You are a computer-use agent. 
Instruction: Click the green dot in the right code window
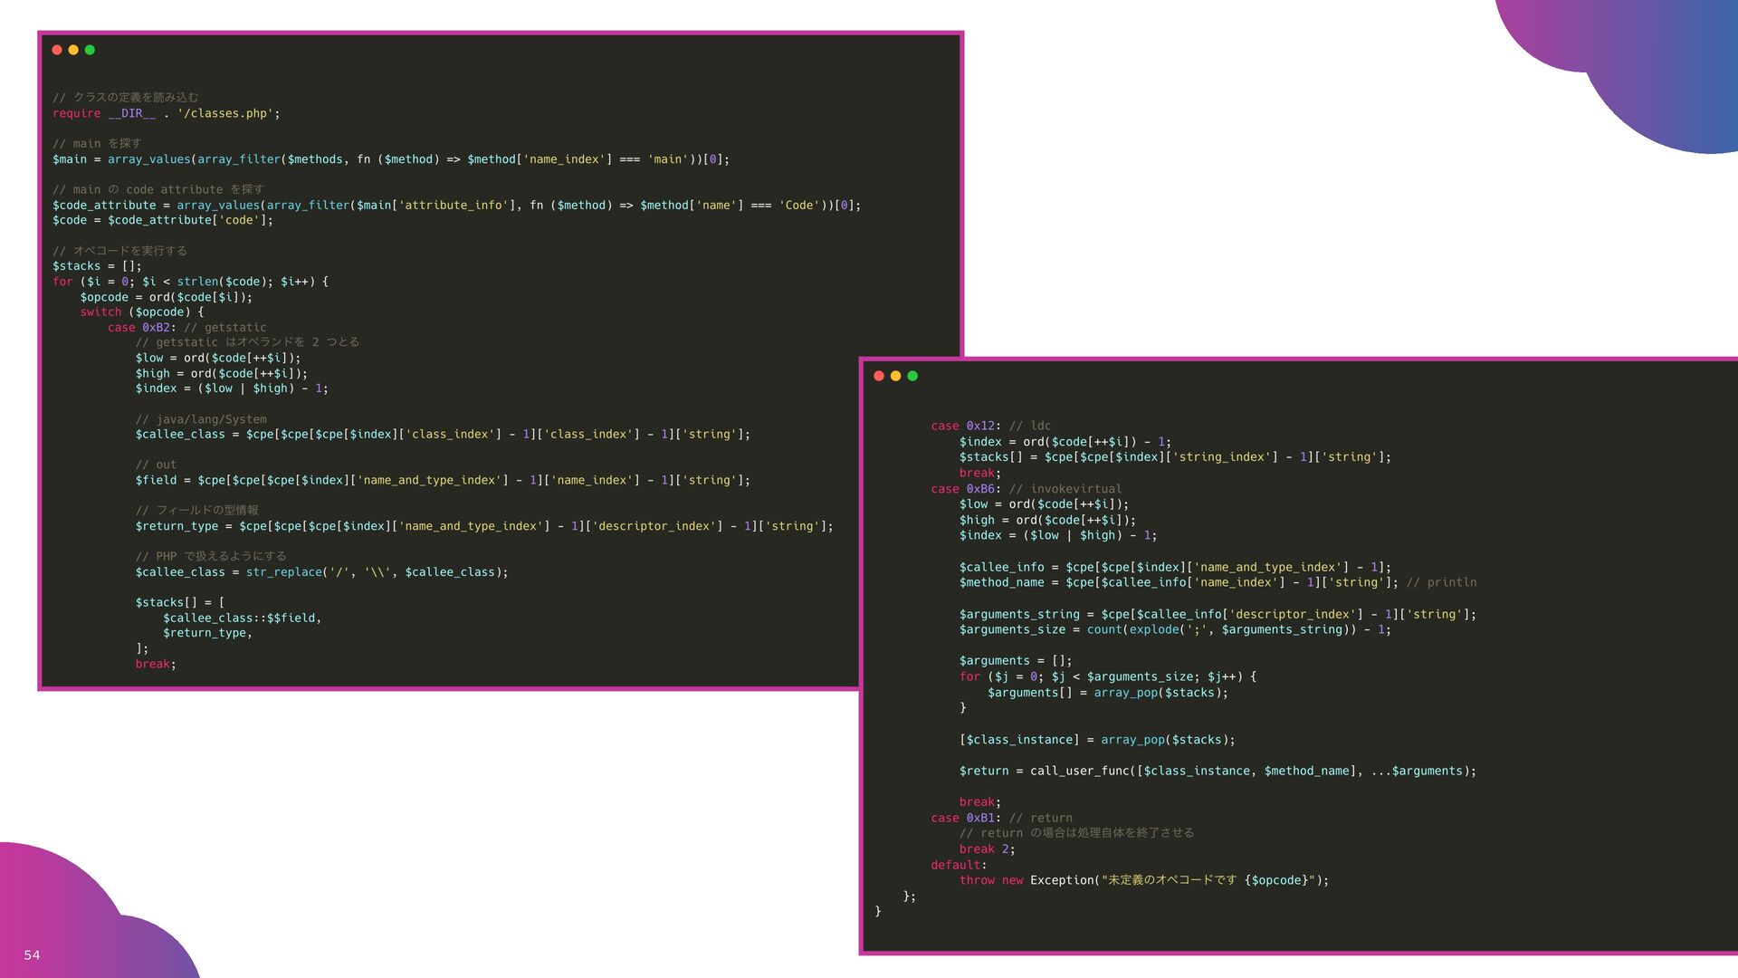pyautogui.click(x=912, y=376)
